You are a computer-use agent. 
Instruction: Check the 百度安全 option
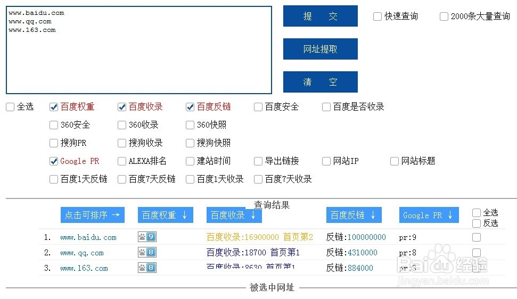(x=258, y=107)
